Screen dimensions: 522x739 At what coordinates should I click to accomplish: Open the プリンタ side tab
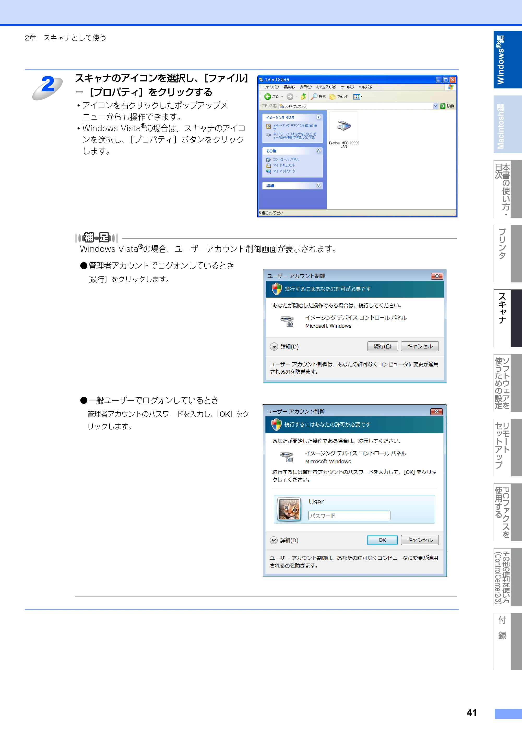click(x=508, y=254)
